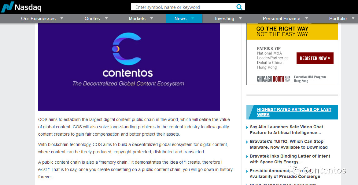Click the arrow bullet beside Bravatek's TUITIO article

click(x=247, y=142)
